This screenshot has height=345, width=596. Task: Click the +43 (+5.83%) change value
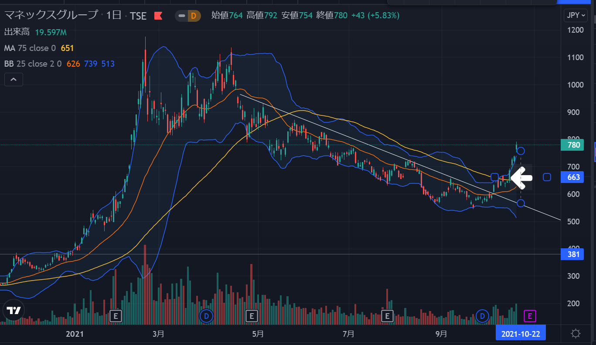point(375,16)
